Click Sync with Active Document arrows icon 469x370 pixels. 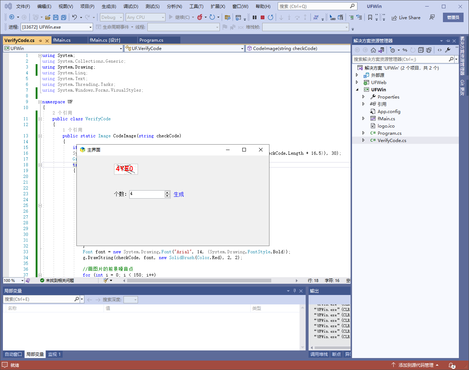(x=405, y=50)
